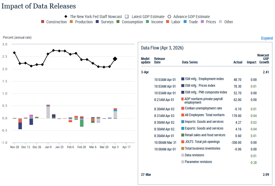The width and height of the screenshot is (275, 186).
Task: Click the ISM mfg.: Prices index row
Action: point(200,86)
